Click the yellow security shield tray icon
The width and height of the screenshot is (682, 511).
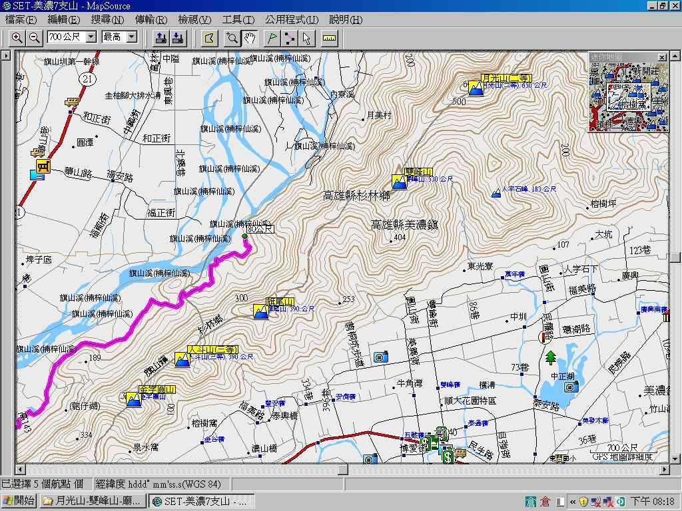pyautogui.click(x=583, y=502)
